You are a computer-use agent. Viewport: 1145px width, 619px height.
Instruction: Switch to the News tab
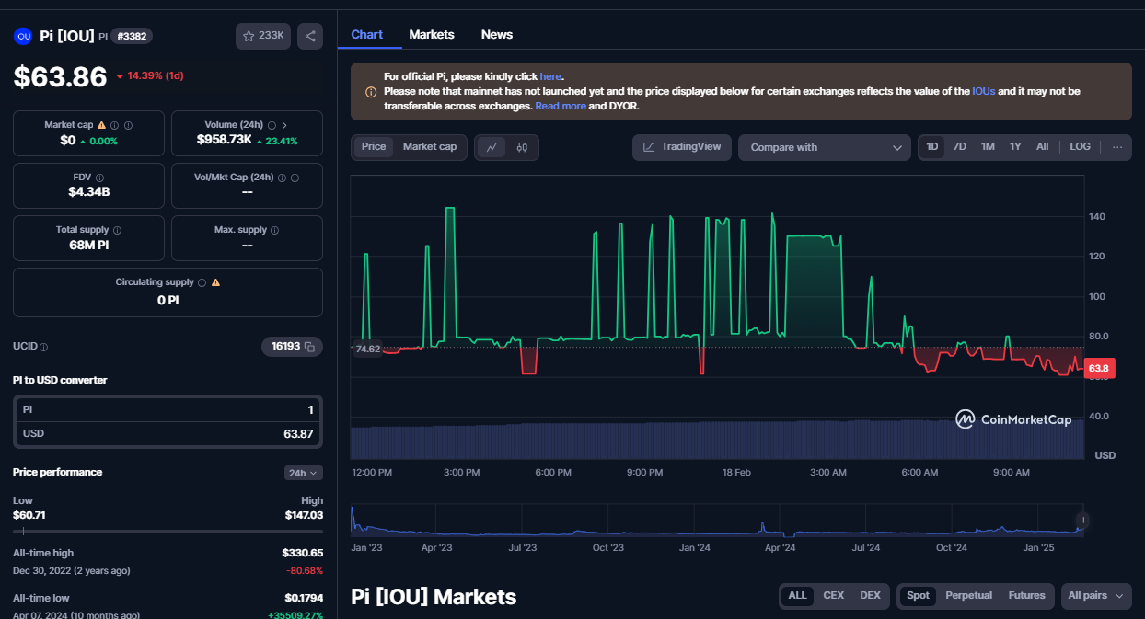click(x=497, y=34)
